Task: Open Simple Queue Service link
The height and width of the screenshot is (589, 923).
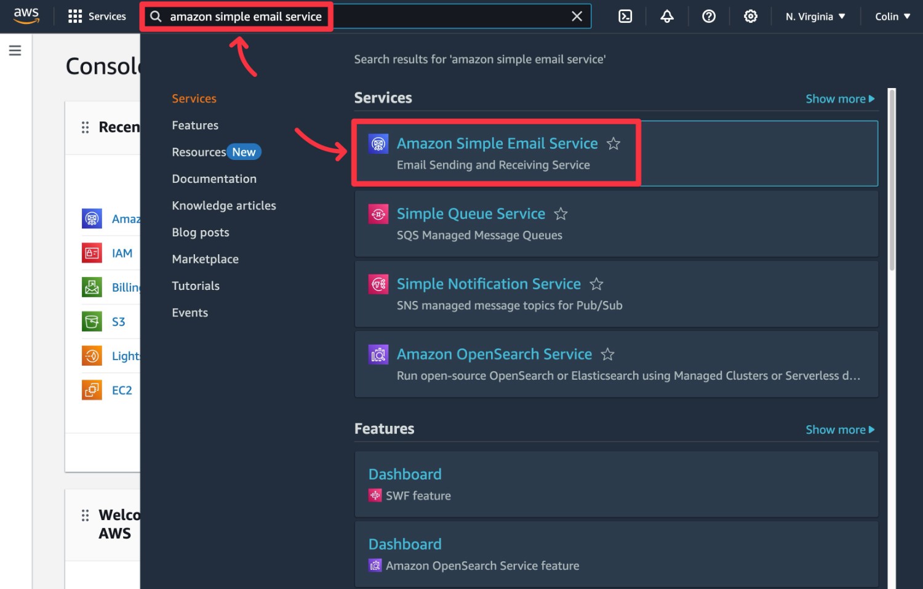Action: pyautogui.click(x=471, y=214)
